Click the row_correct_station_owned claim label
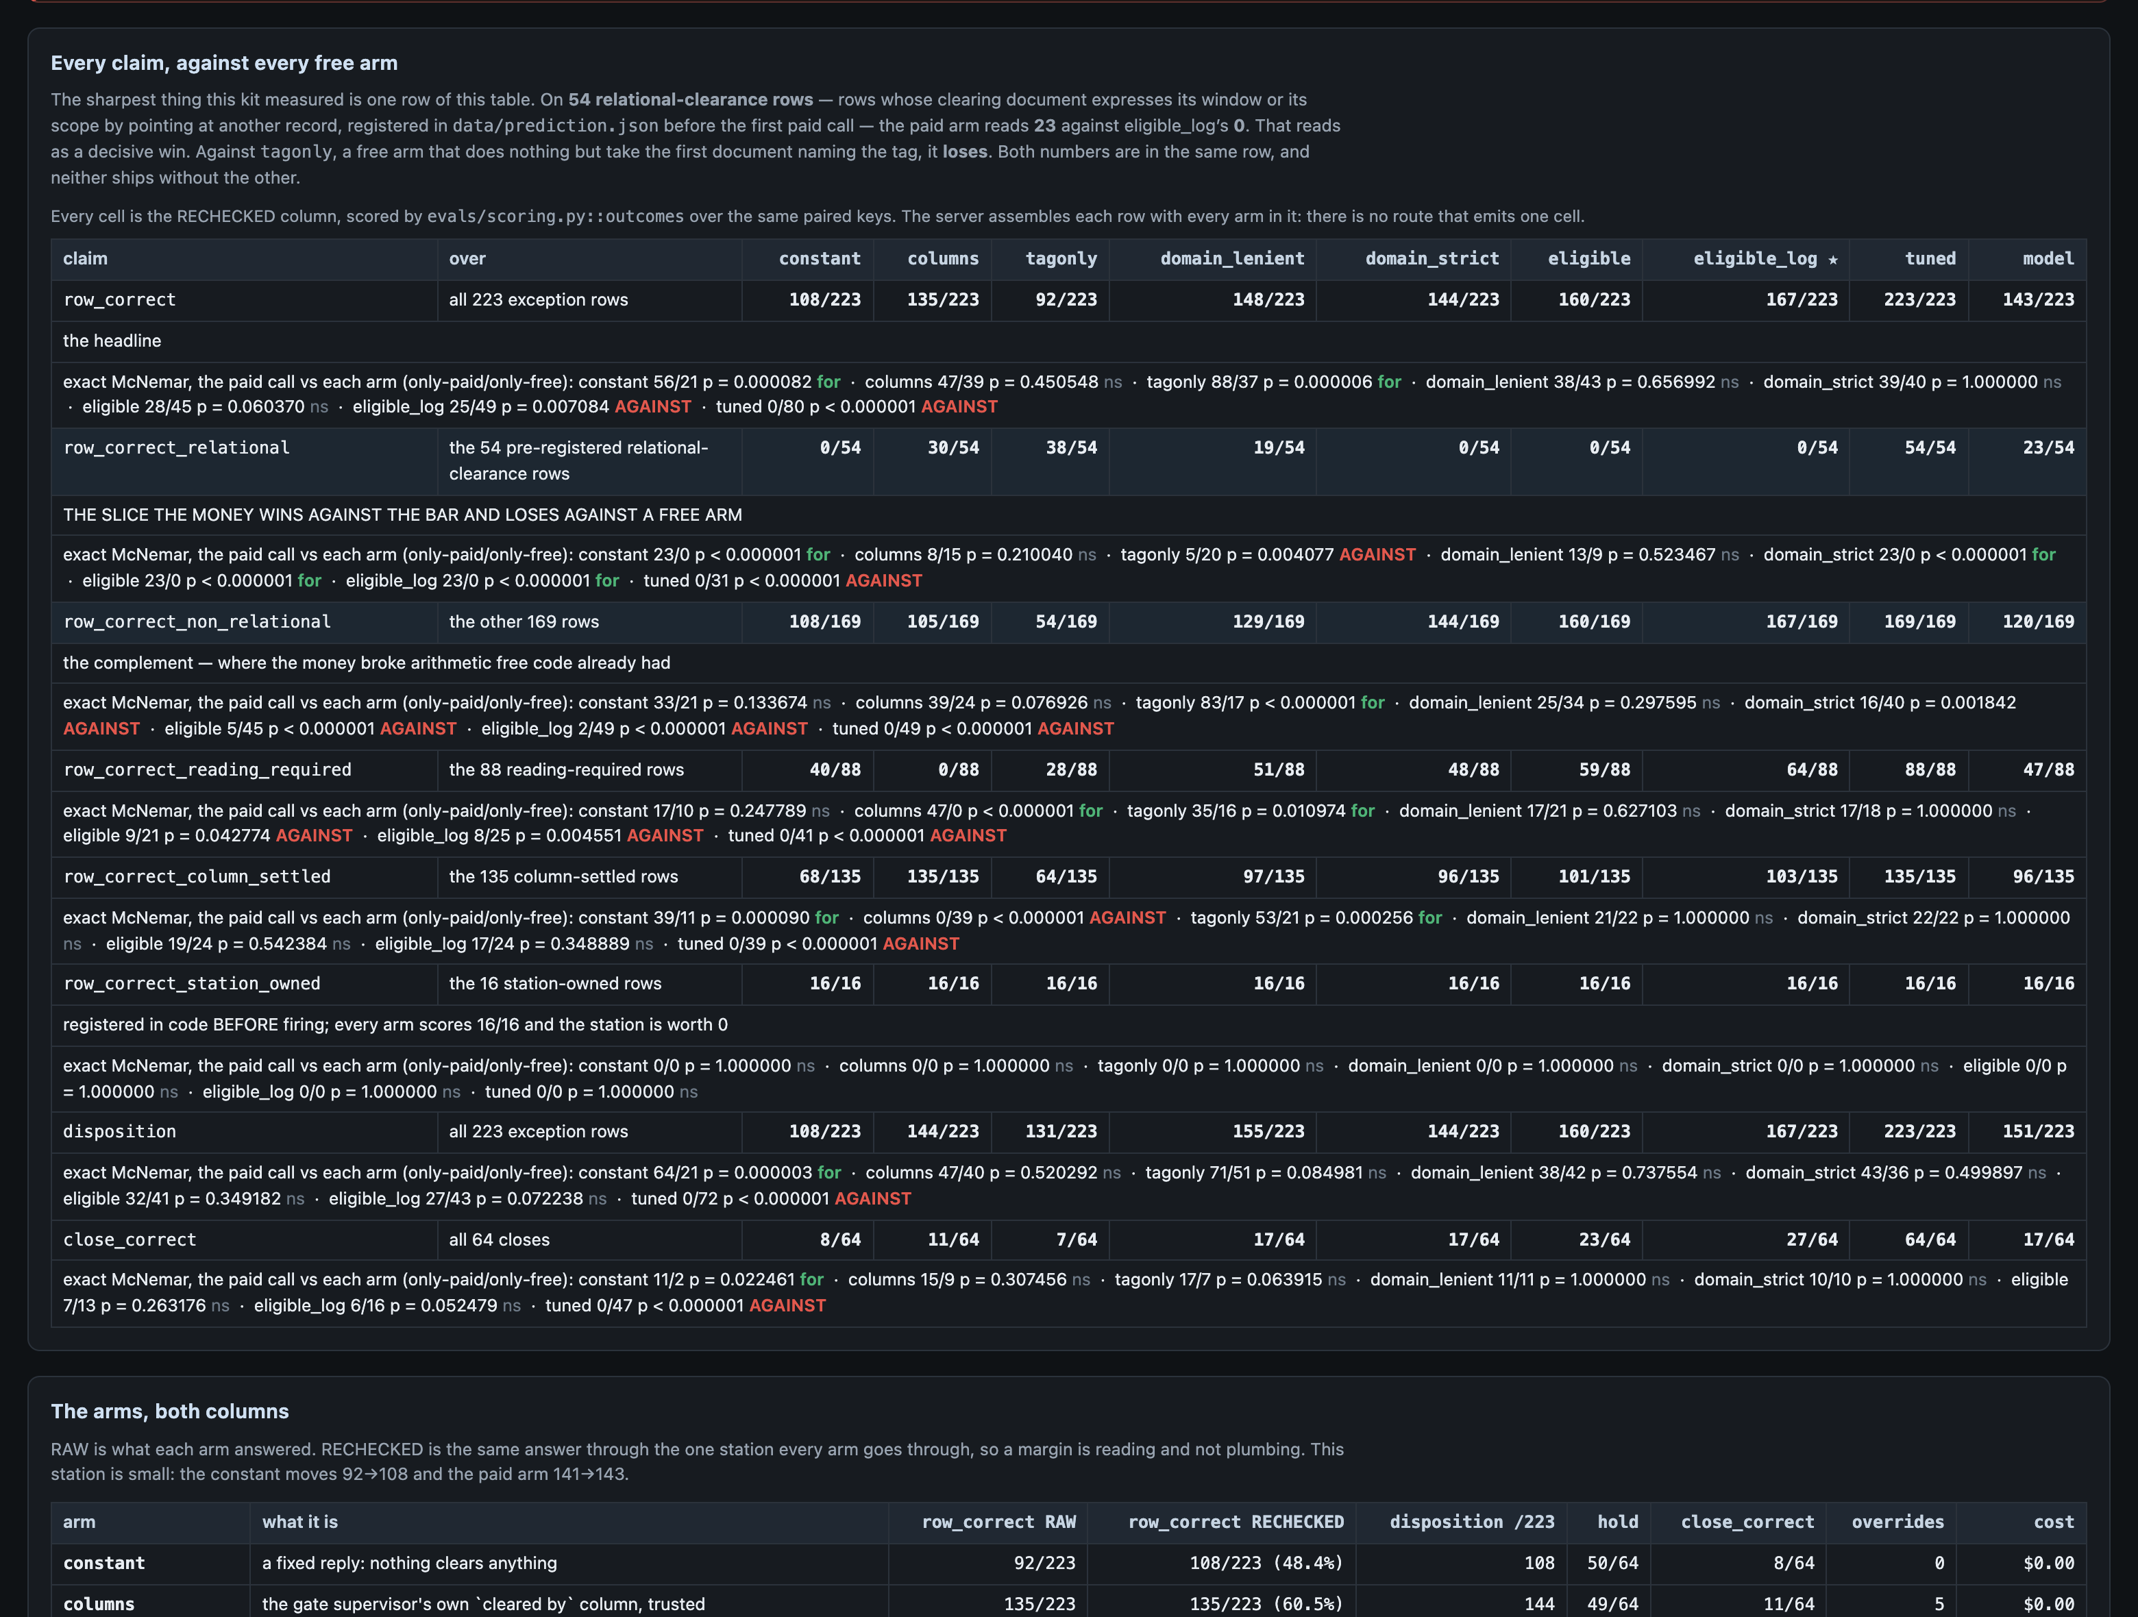 [191, 983]
